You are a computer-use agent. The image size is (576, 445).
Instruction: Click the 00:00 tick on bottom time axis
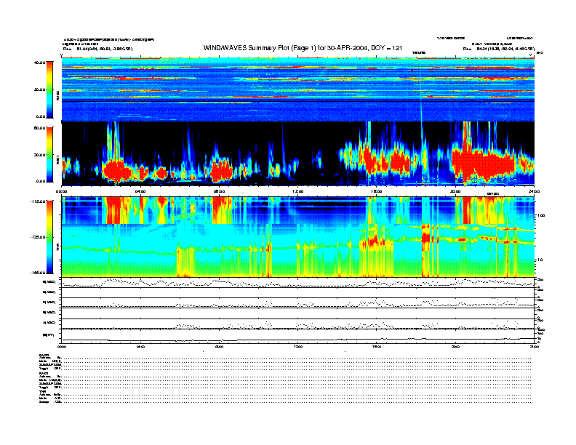[63, 347]
